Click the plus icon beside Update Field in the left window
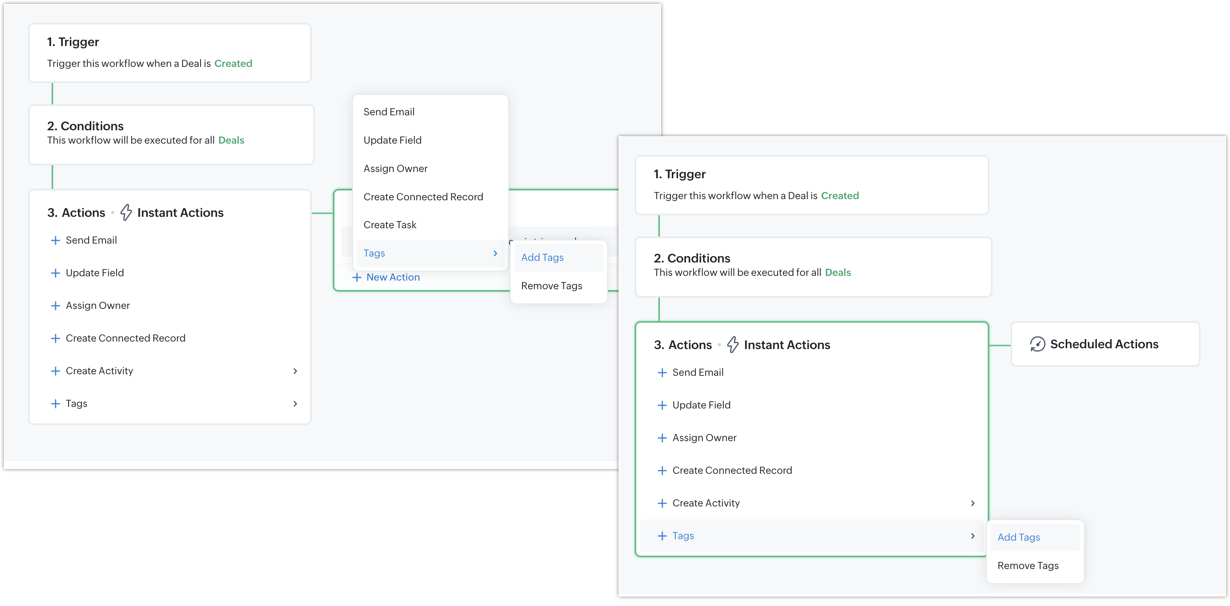This screenshot has height=606, width=1230. point(56,273)
